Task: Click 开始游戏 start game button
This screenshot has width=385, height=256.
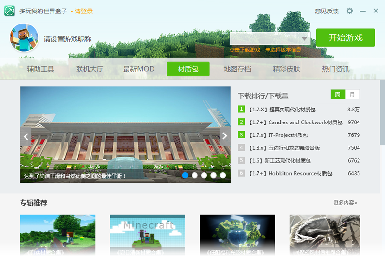Action: 346,37
